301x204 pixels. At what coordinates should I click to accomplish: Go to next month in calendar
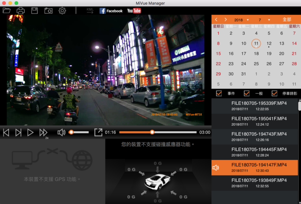click(x=225, y=20)
